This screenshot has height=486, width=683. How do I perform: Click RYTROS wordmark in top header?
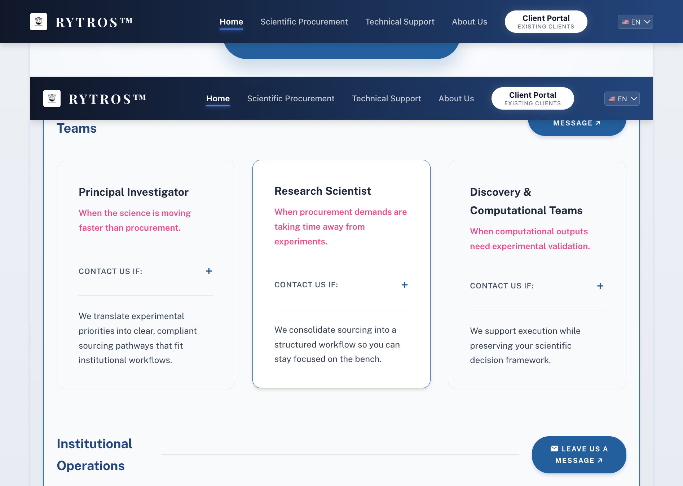pyautogui.click(x=94, y=22)
